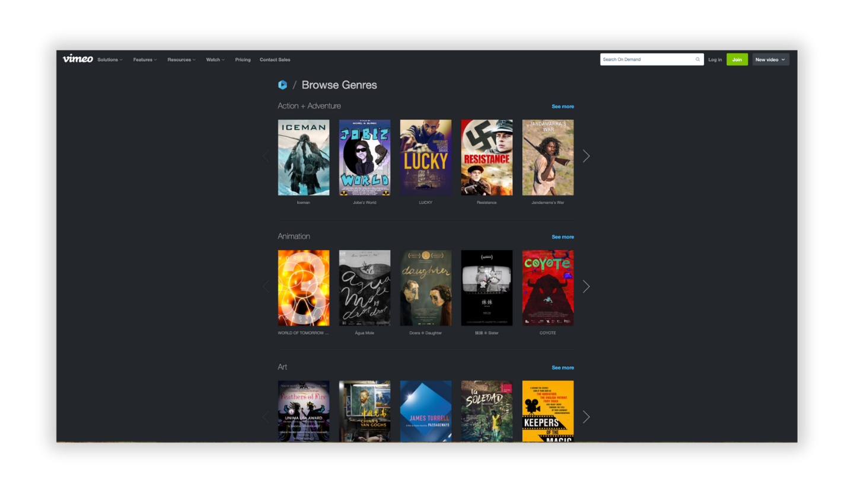
Task: Open Contact Sales from the menu
Action: click(275, 59)
